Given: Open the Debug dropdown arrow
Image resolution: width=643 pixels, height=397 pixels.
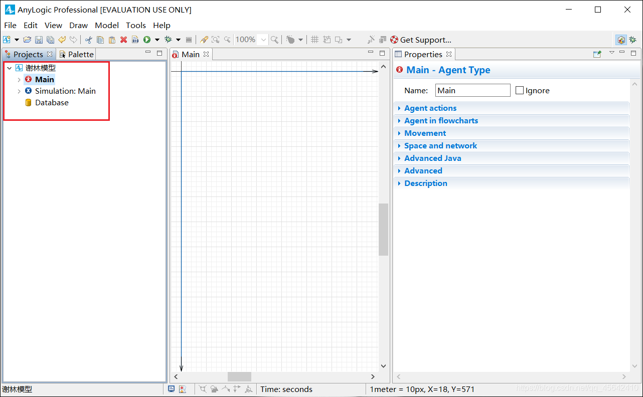Looking at the screenshot, I should [178, 40].
